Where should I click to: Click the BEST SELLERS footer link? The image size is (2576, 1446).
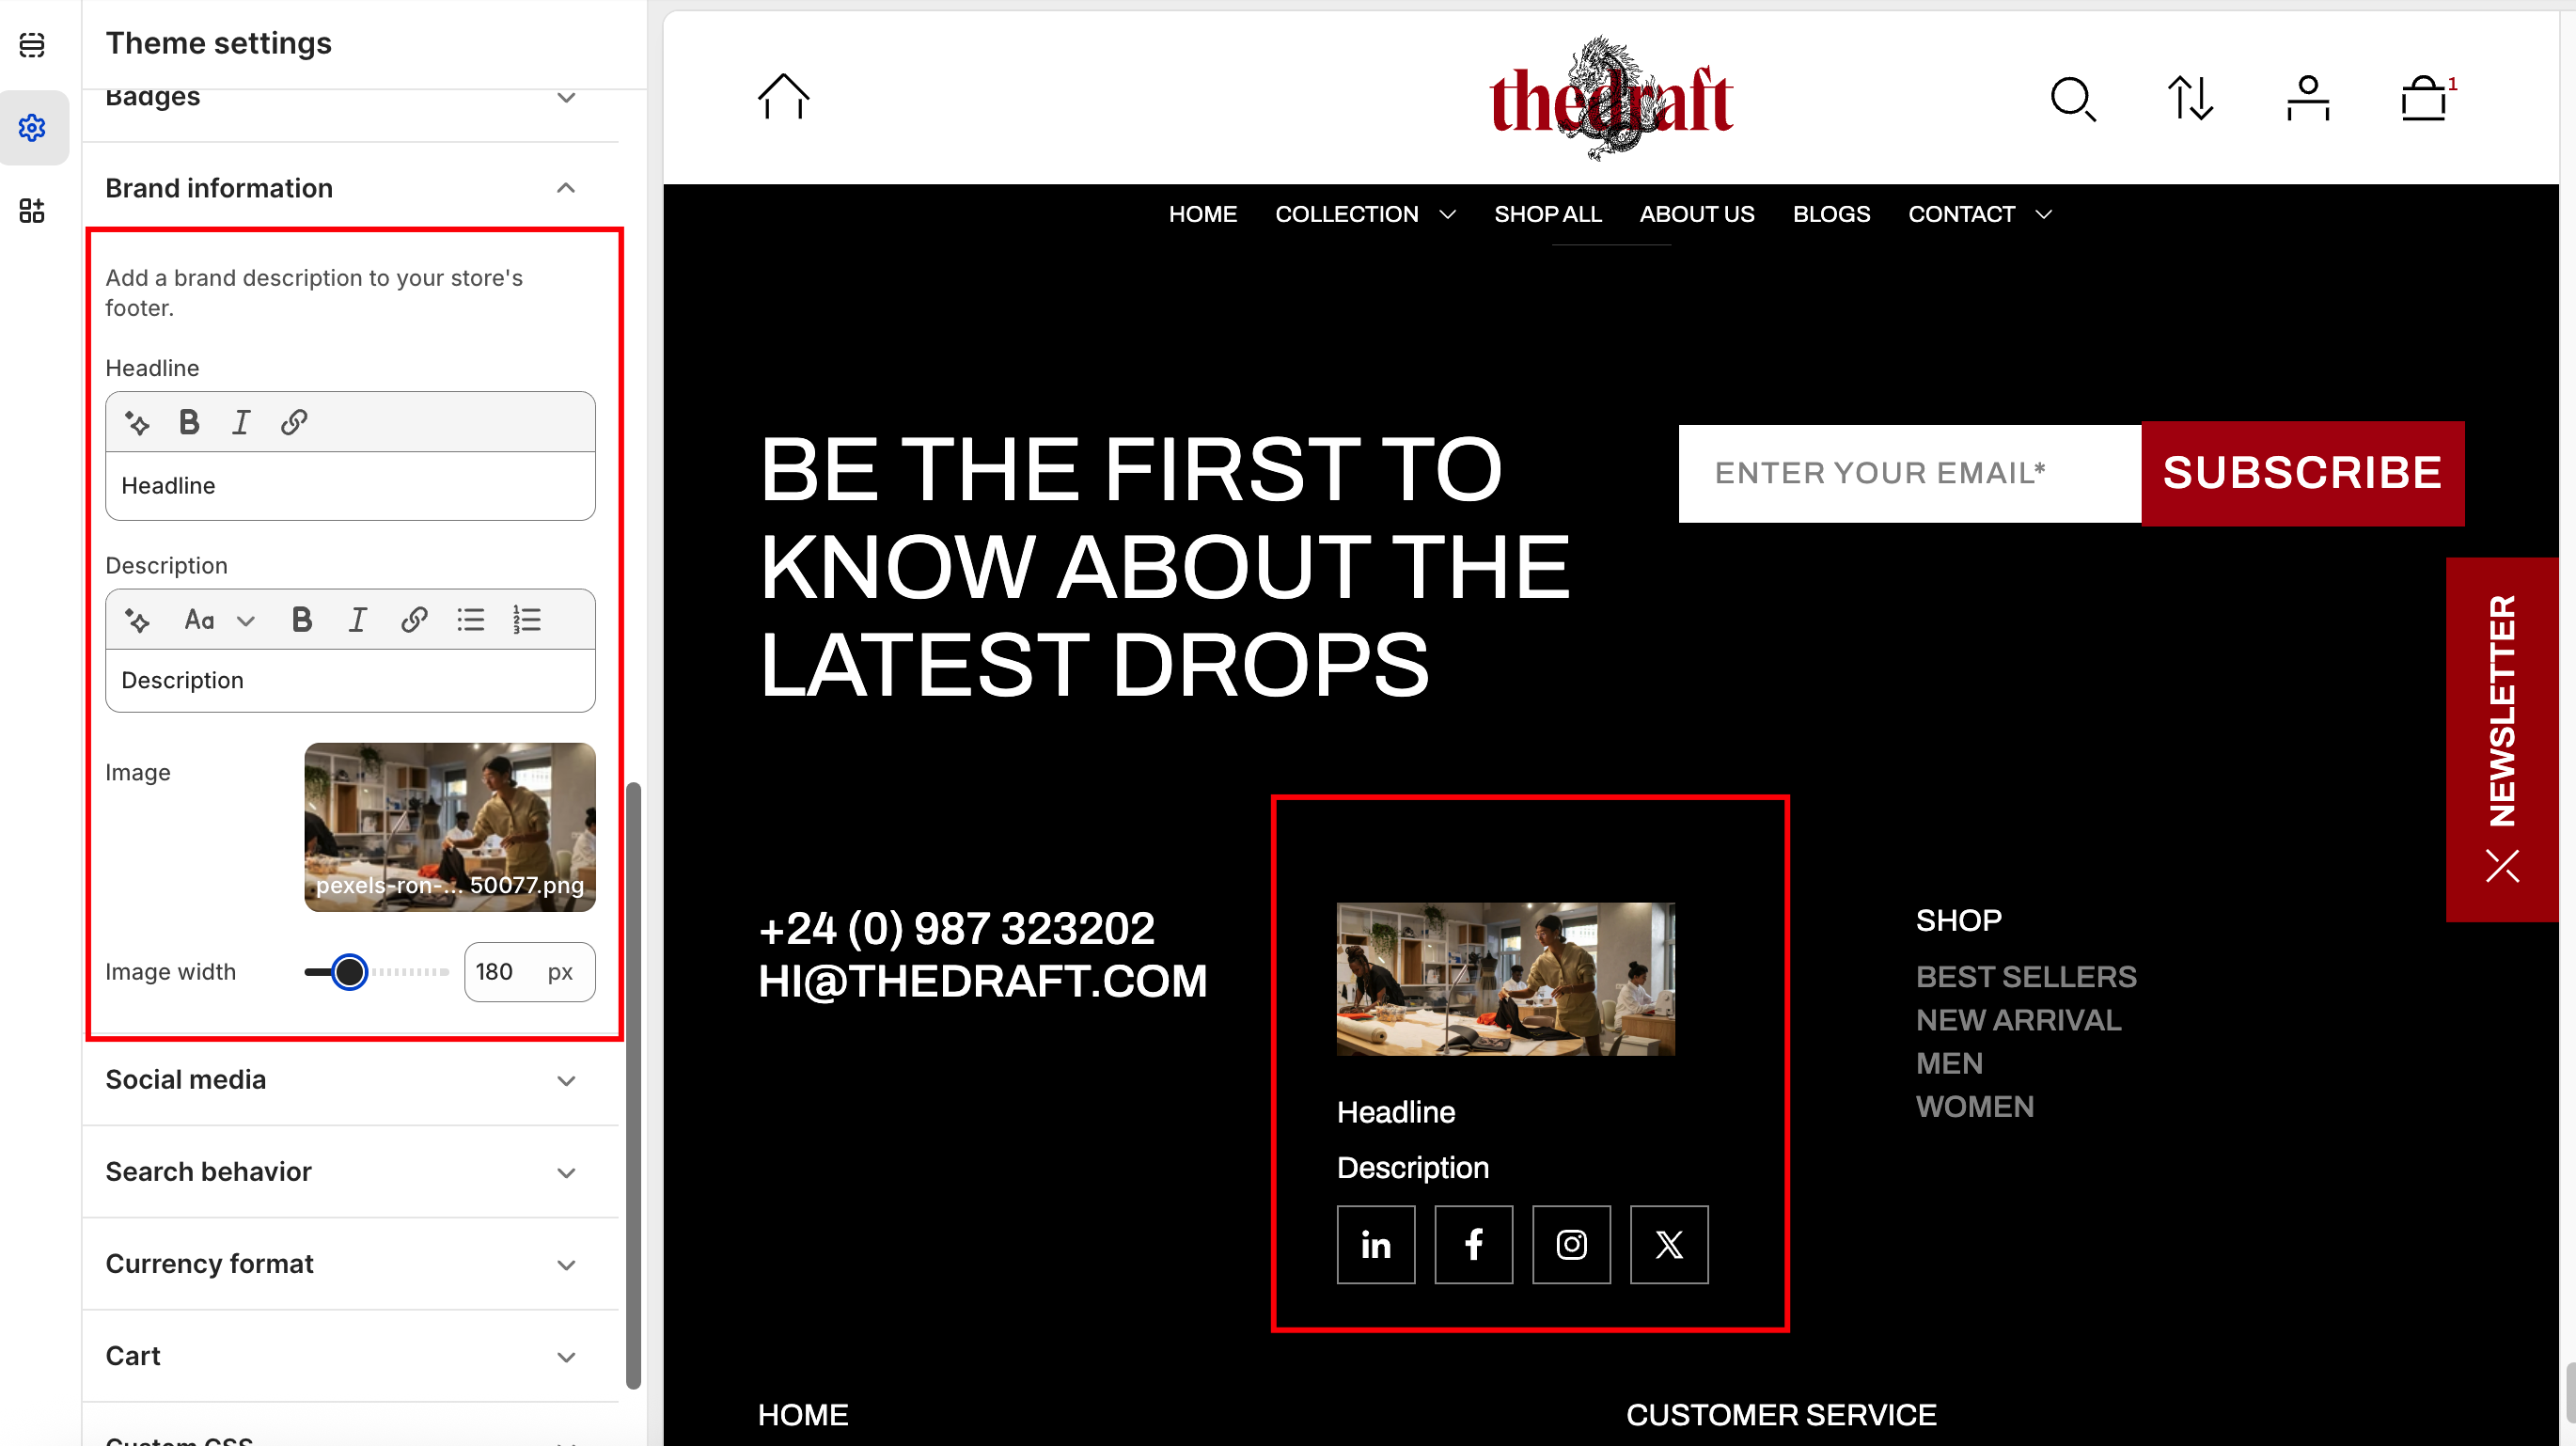pyautogui.click(x=2026, y=977)
